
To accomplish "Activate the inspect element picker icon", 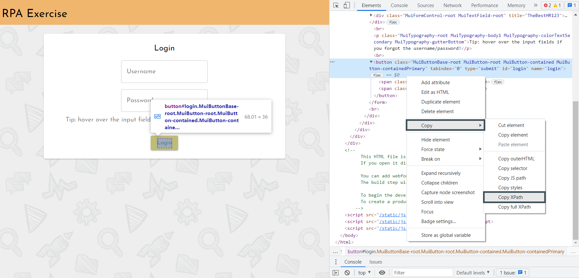I will (x=336, y=5).
